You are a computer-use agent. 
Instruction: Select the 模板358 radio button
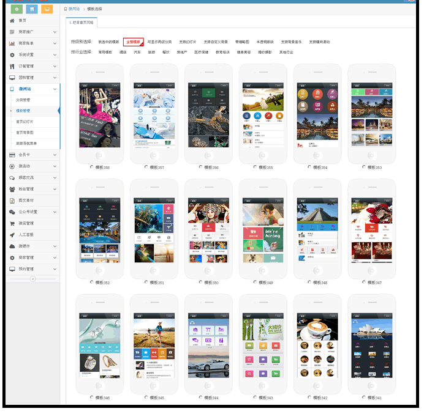pos(92,167)
